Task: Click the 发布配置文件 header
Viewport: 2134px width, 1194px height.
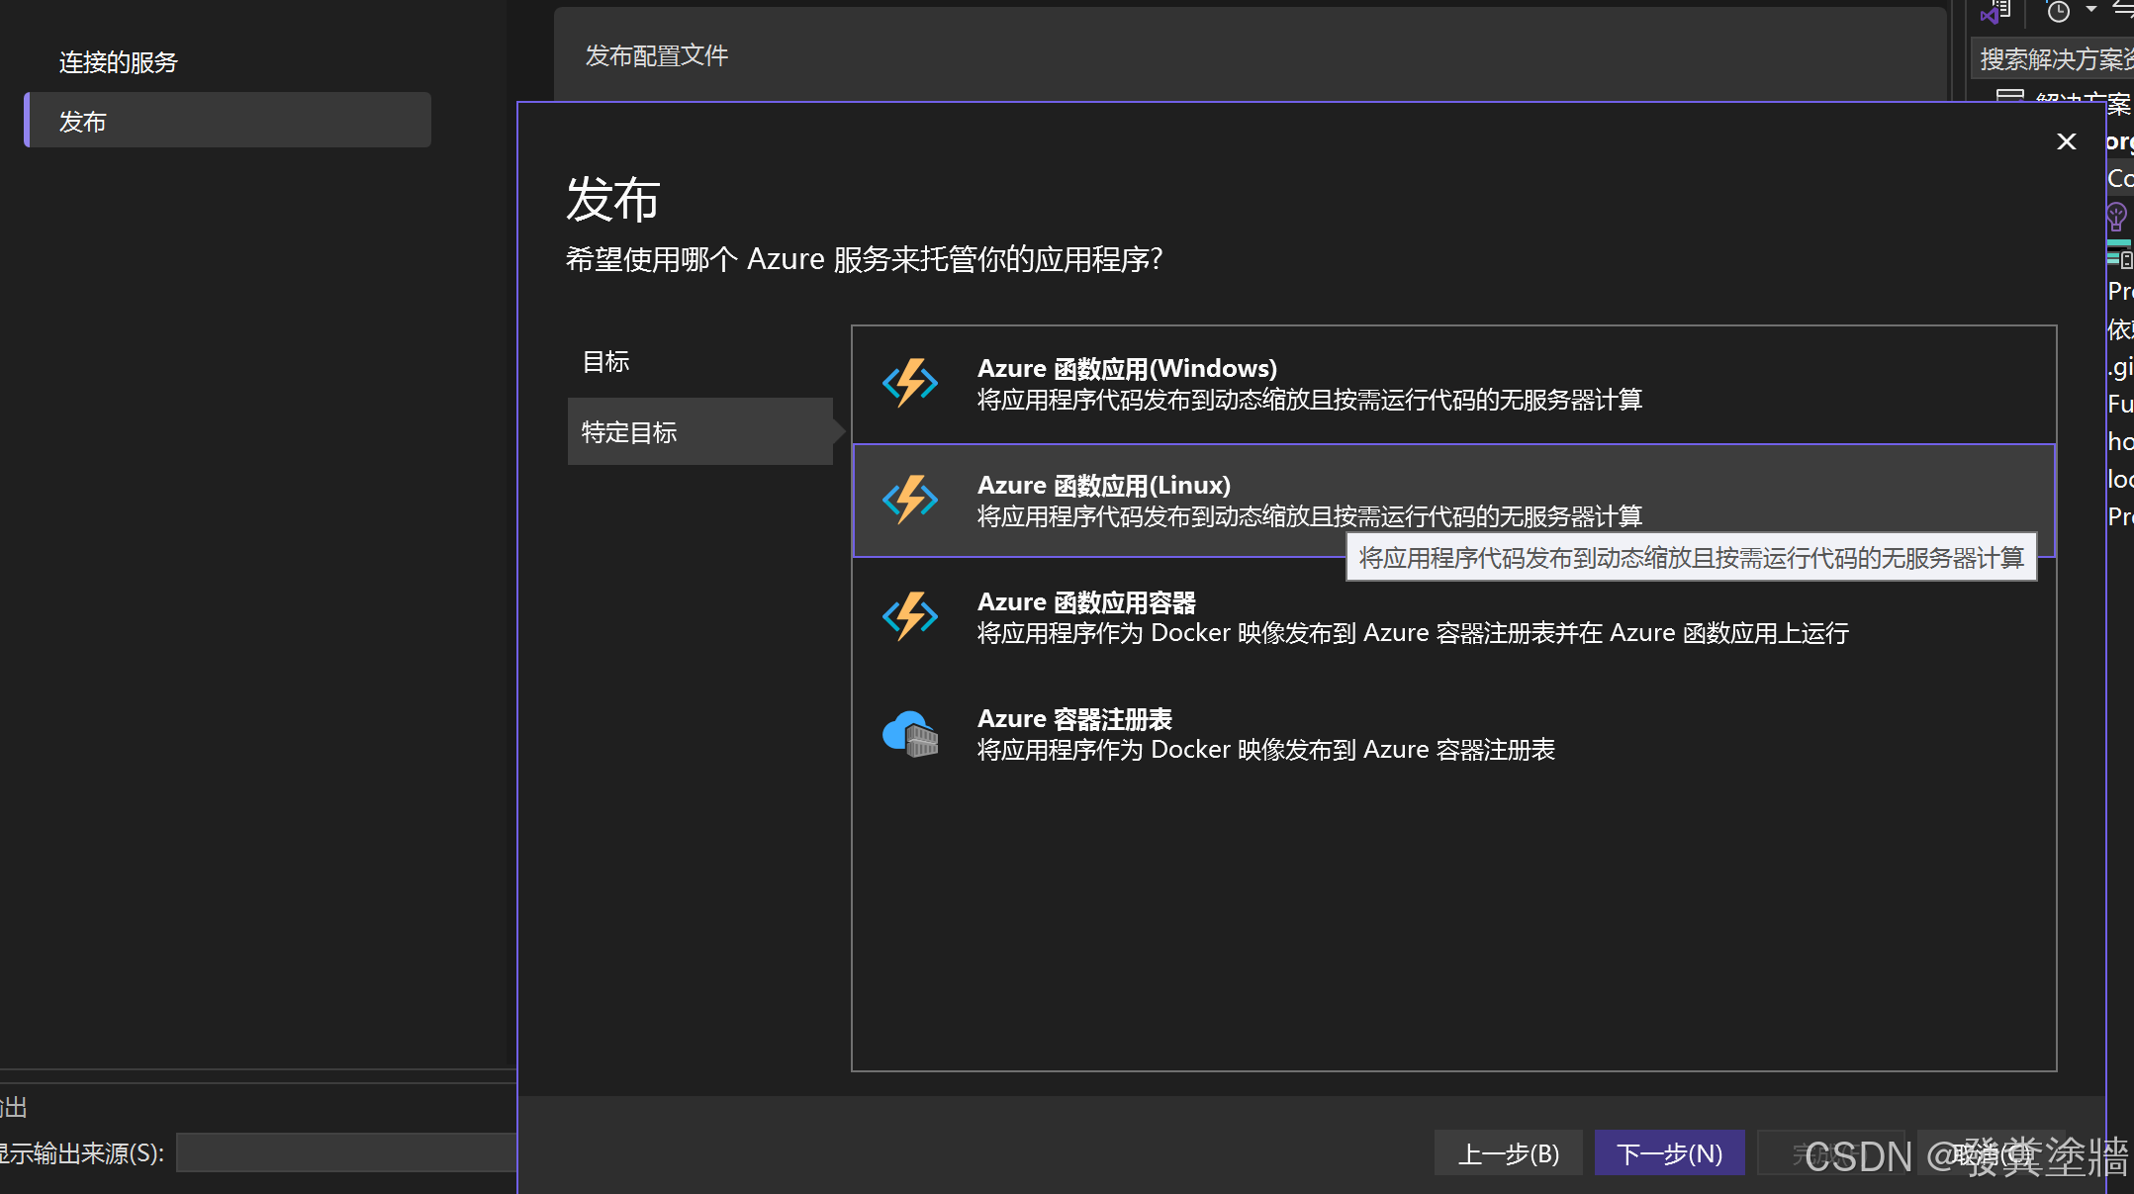Action: 656,55
